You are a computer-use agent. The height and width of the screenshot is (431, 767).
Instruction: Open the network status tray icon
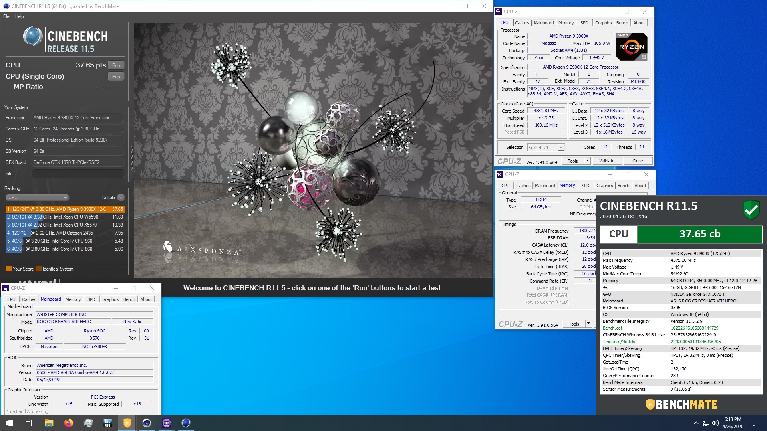[706, 423]
